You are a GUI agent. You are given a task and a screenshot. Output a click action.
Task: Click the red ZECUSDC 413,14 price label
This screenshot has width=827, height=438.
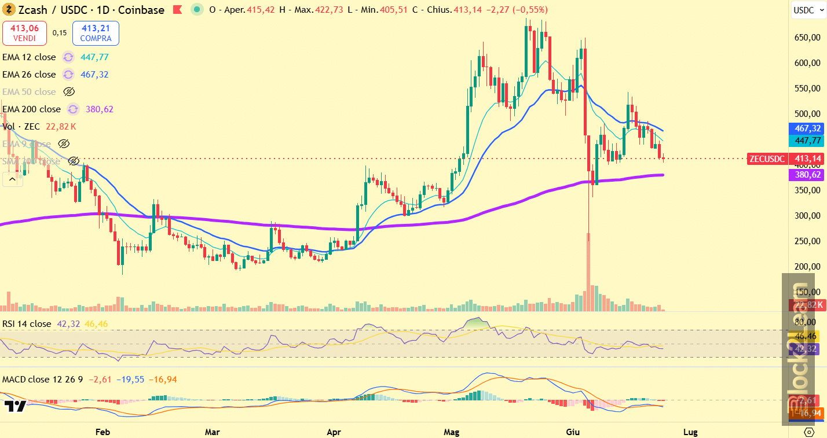point(786,159)
